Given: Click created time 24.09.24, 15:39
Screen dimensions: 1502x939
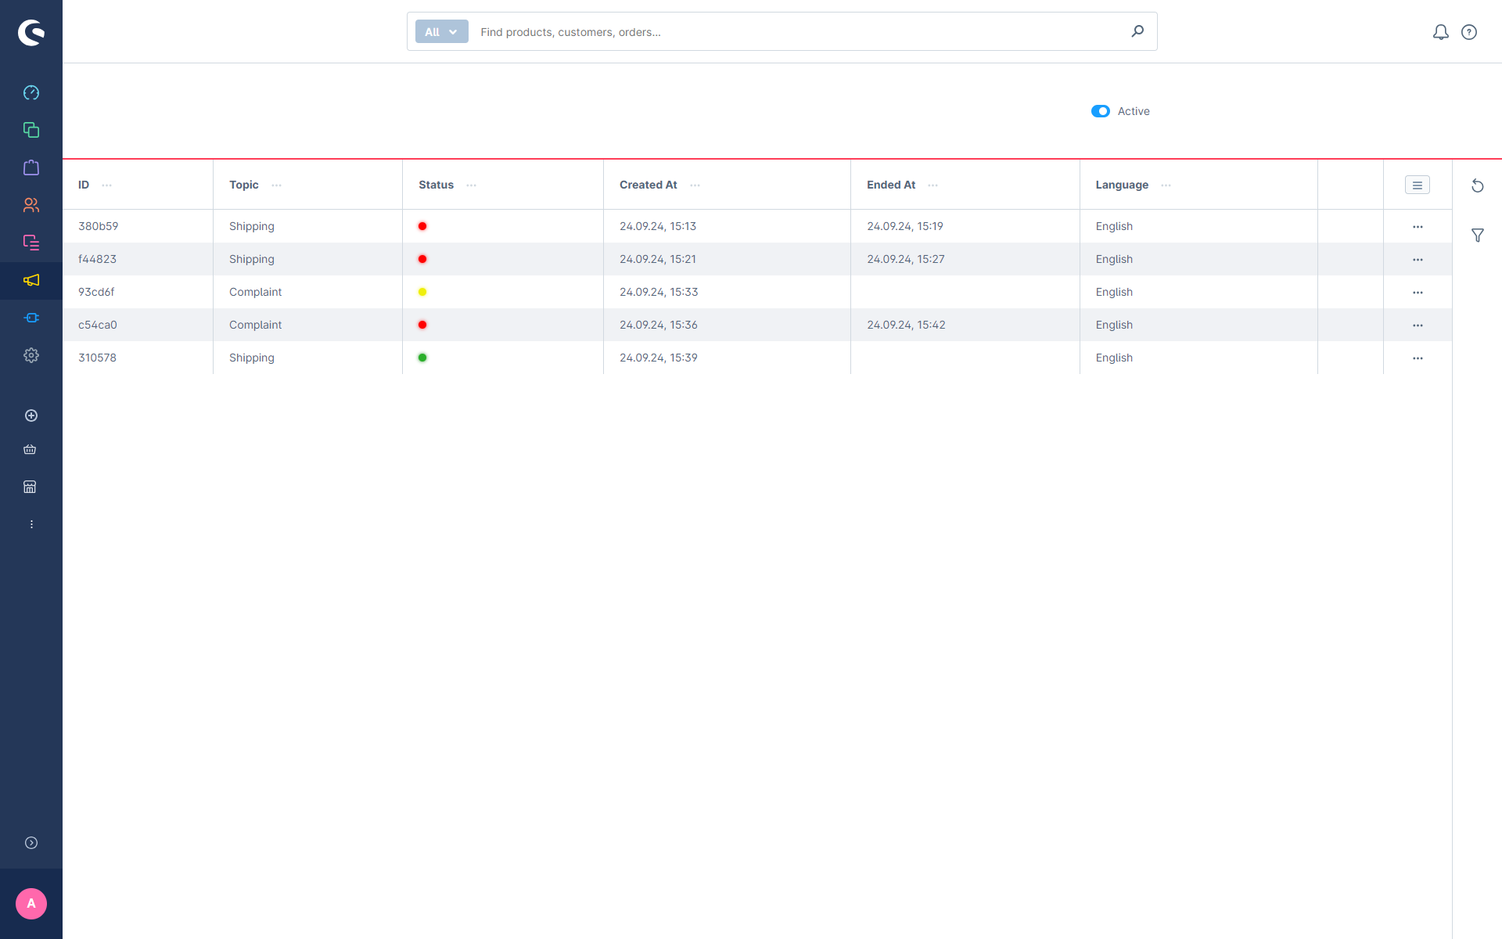Looking at the screenshot, I should (x=659, y=358).
